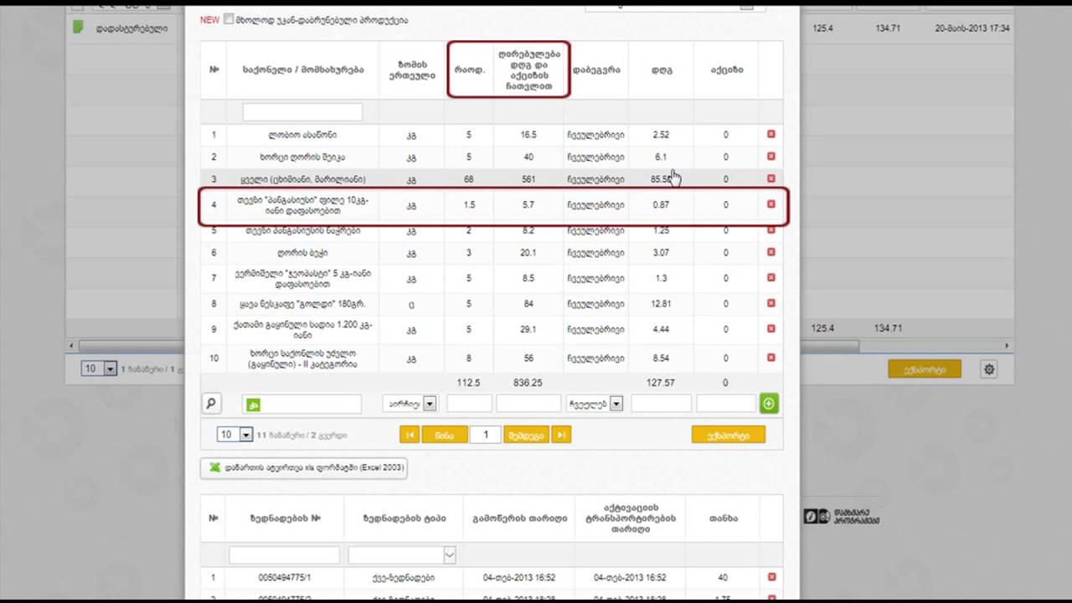Click the 'თანხა' column header
The width and height of the screenshot is (1072, 603).
[723, 518]
